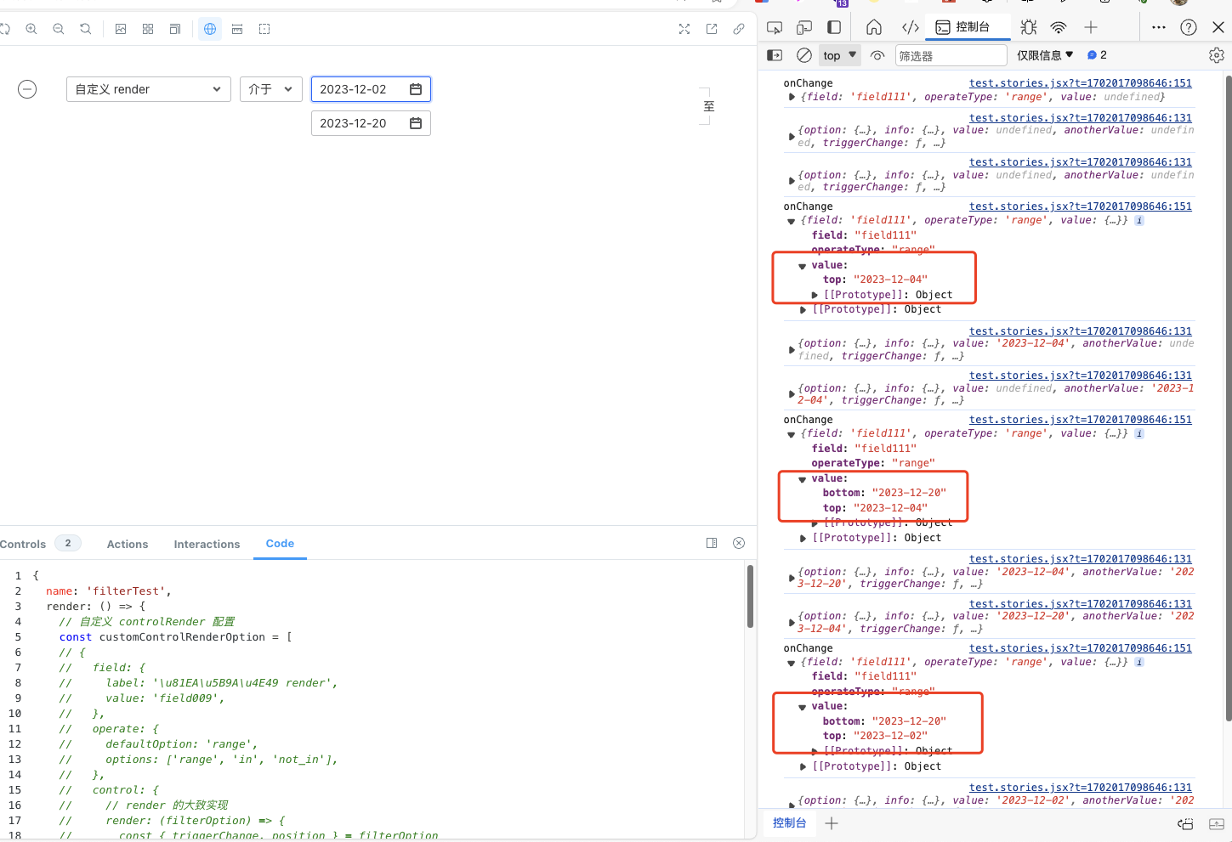Click the zoom in magnifier icon
The height and width of the screenshot is (842, 1232).
pos(31,29)
